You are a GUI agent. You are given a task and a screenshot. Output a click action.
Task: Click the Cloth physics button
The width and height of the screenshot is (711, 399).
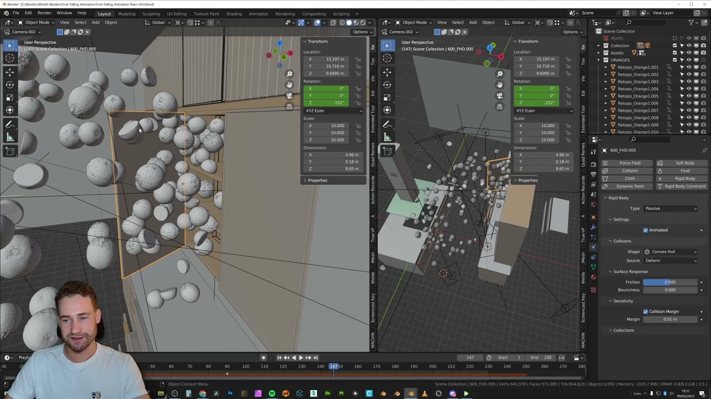coord(627,178)
